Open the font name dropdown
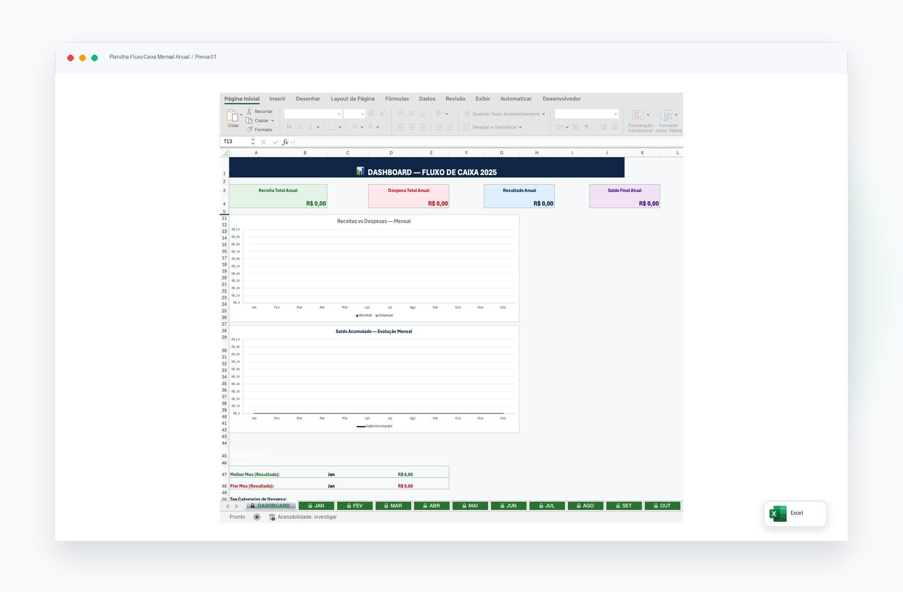903x592 pixels. click(314, 114)
